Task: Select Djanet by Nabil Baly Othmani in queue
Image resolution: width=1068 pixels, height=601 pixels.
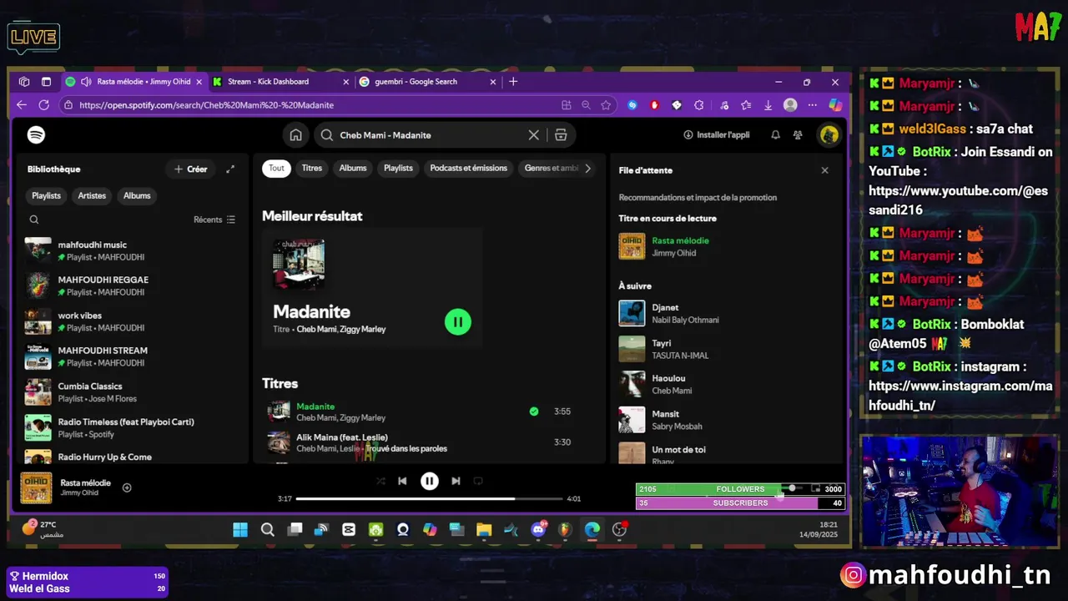Action: click(x=724, y=314)
